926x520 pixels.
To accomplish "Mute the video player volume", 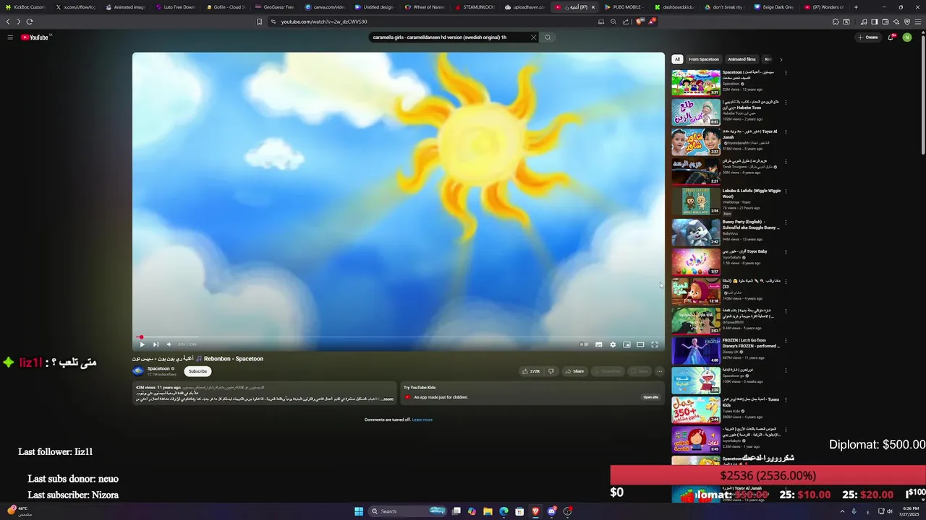I will [169, 344].
